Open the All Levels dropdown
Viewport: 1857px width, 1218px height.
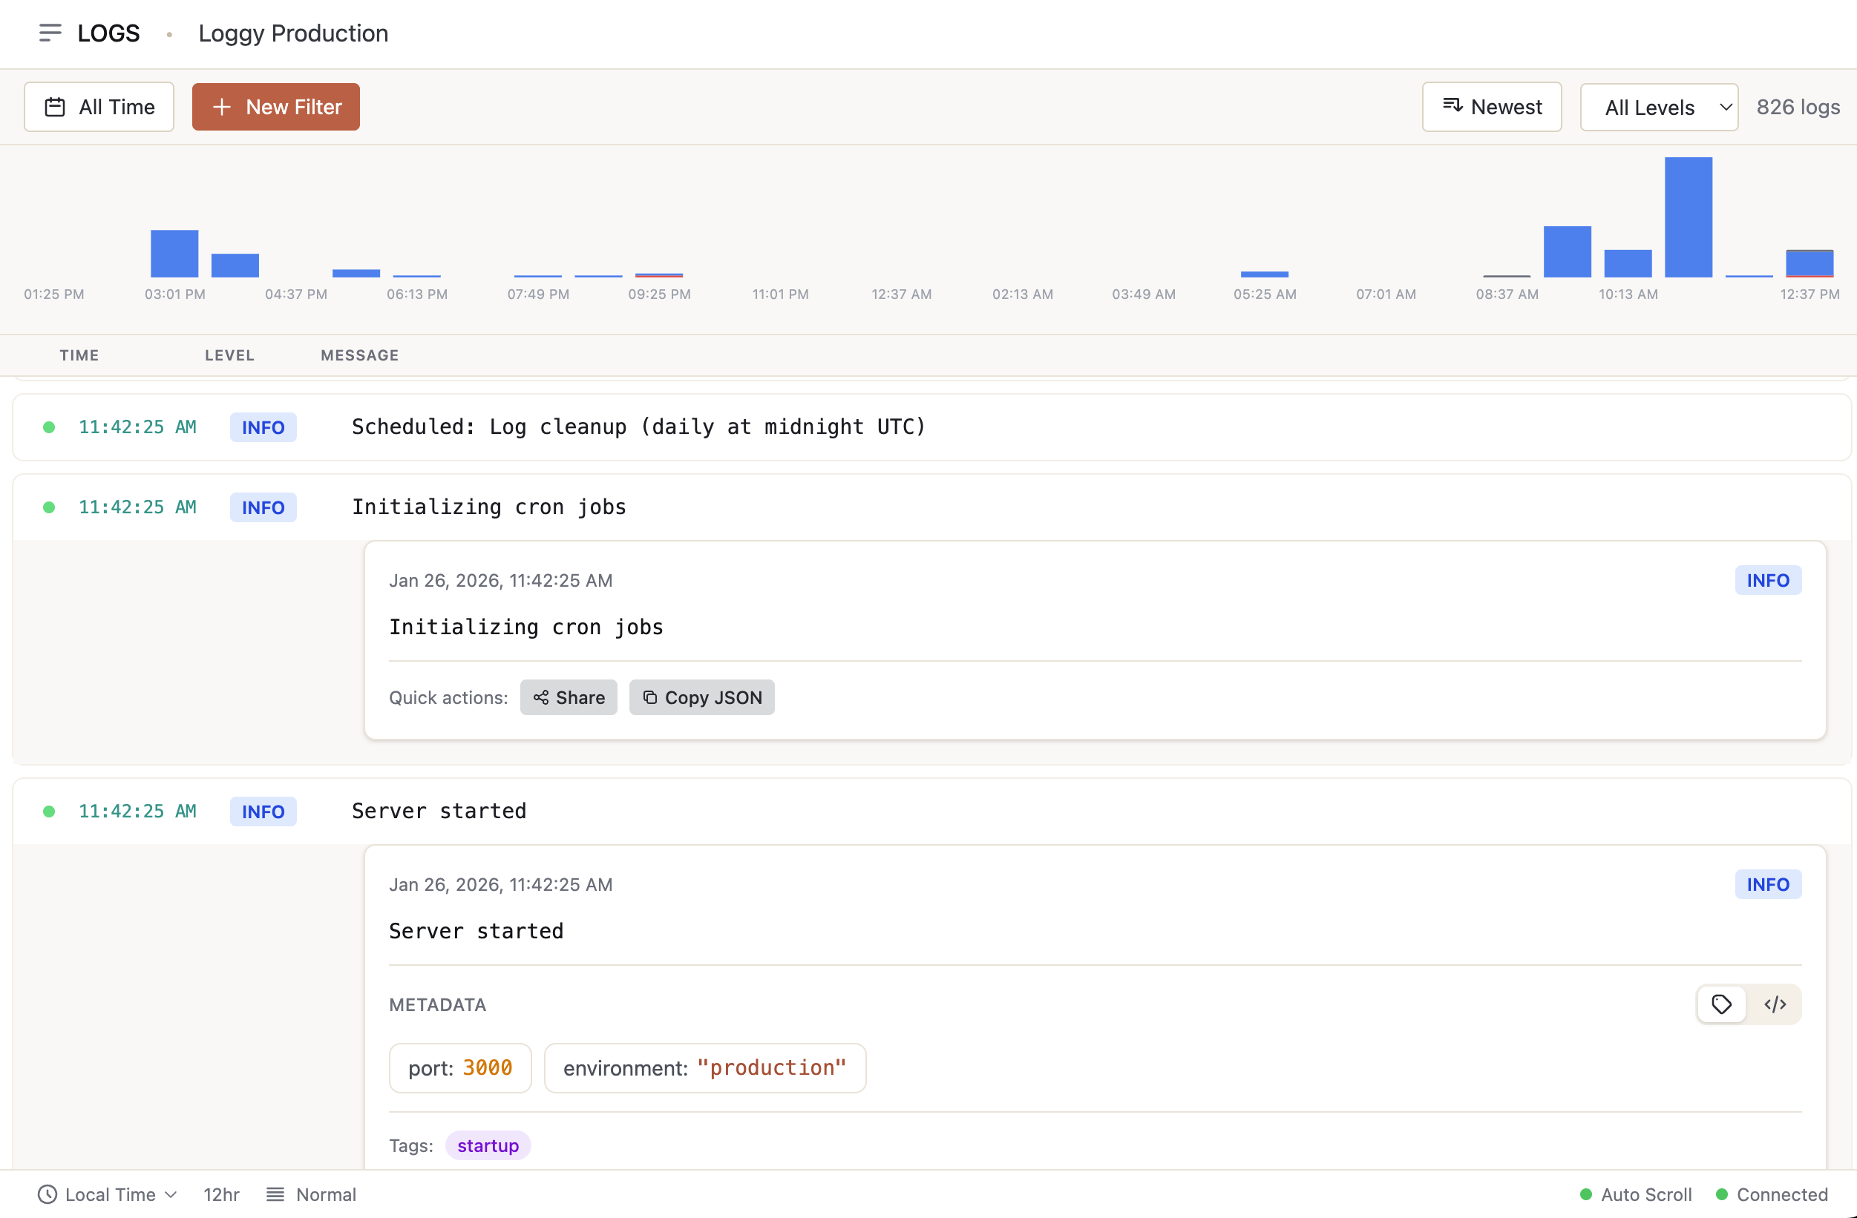(x=1658, y=107)
